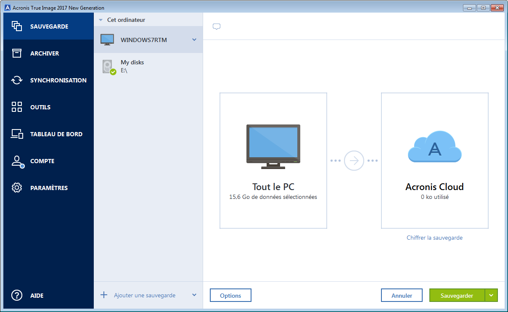508x312 pixels.
Task: Click the Tableau de bord devices icon
Action: click(17, 134)
